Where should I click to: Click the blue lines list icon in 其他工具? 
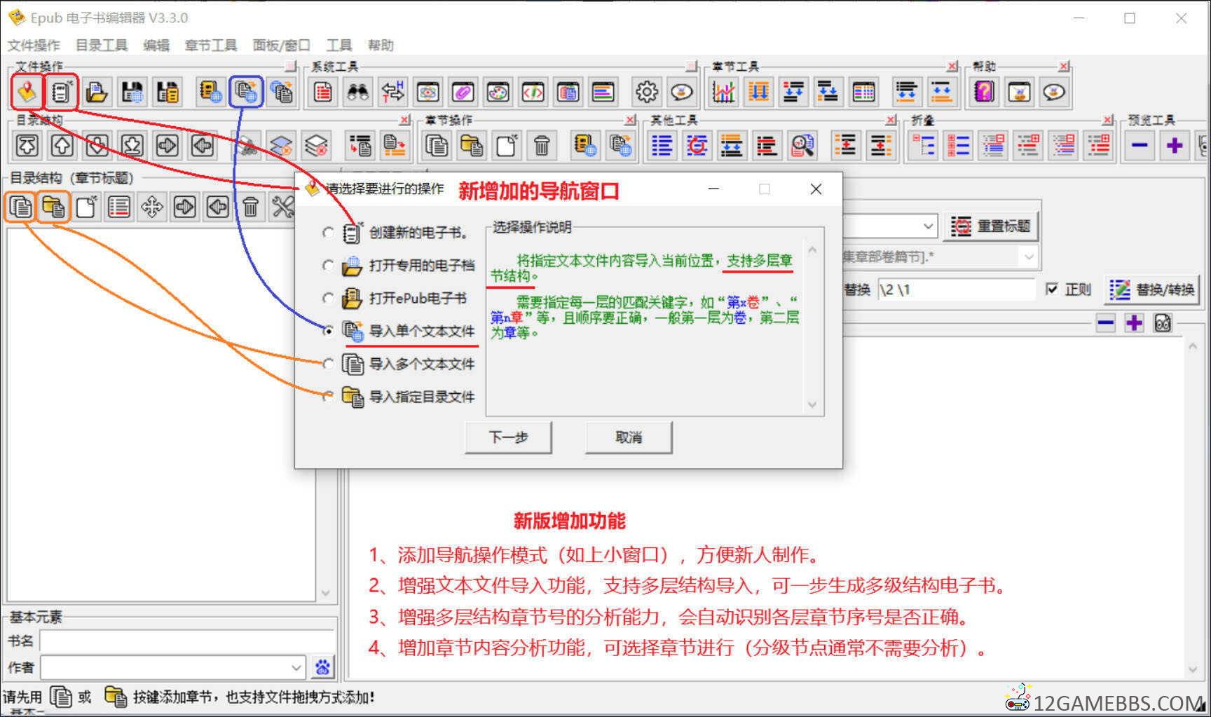pos(662,146)
